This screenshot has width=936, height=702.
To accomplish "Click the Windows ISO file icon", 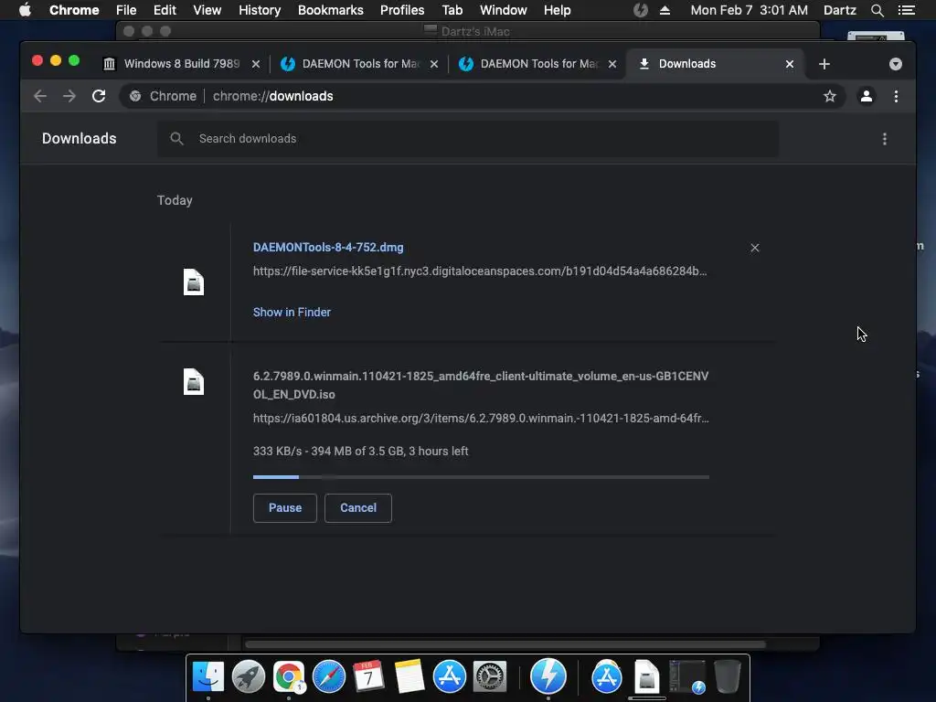I will (194, 382).
